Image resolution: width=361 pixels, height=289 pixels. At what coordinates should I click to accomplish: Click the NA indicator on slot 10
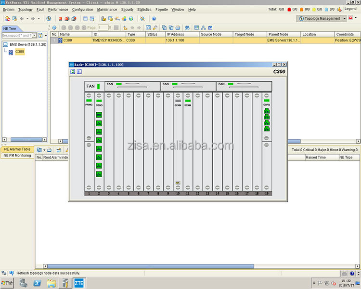178,183
